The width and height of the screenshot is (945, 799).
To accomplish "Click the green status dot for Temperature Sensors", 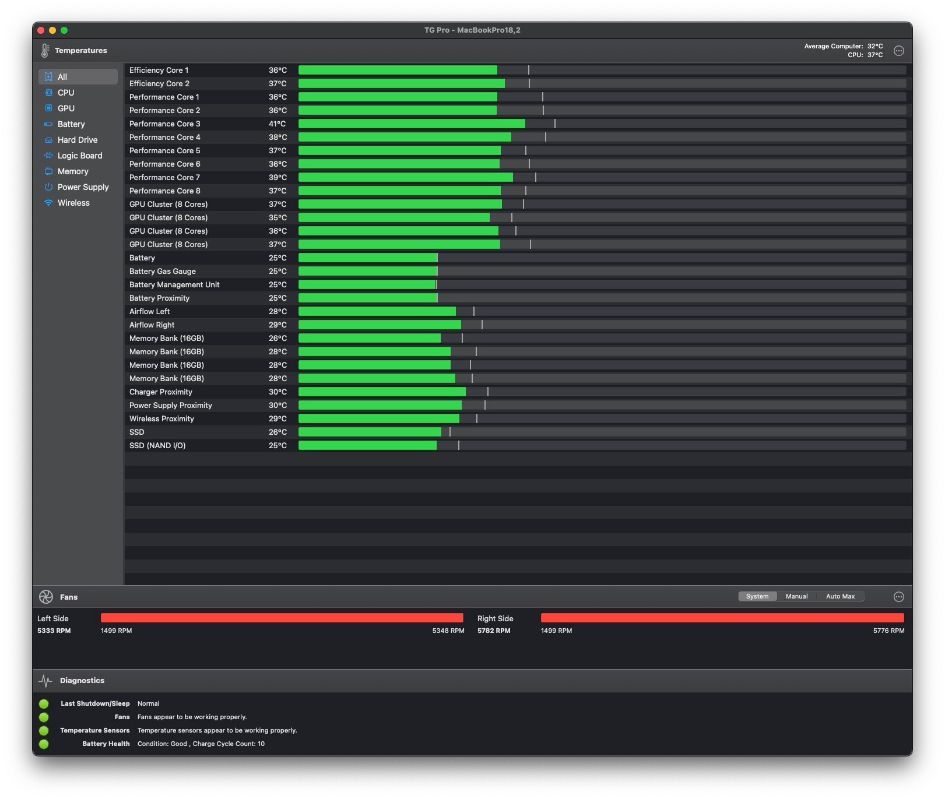I will click(x=44, y=731).
